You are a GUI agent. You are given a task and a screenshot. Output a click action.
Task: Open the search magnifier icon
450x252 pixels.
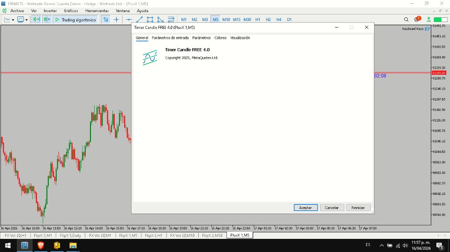(406, 20)
